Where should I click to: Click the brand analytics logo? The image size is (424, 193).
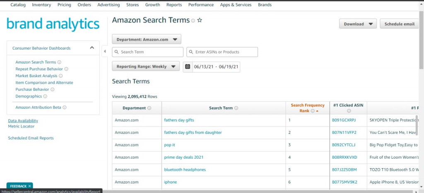tap(53, 24)
